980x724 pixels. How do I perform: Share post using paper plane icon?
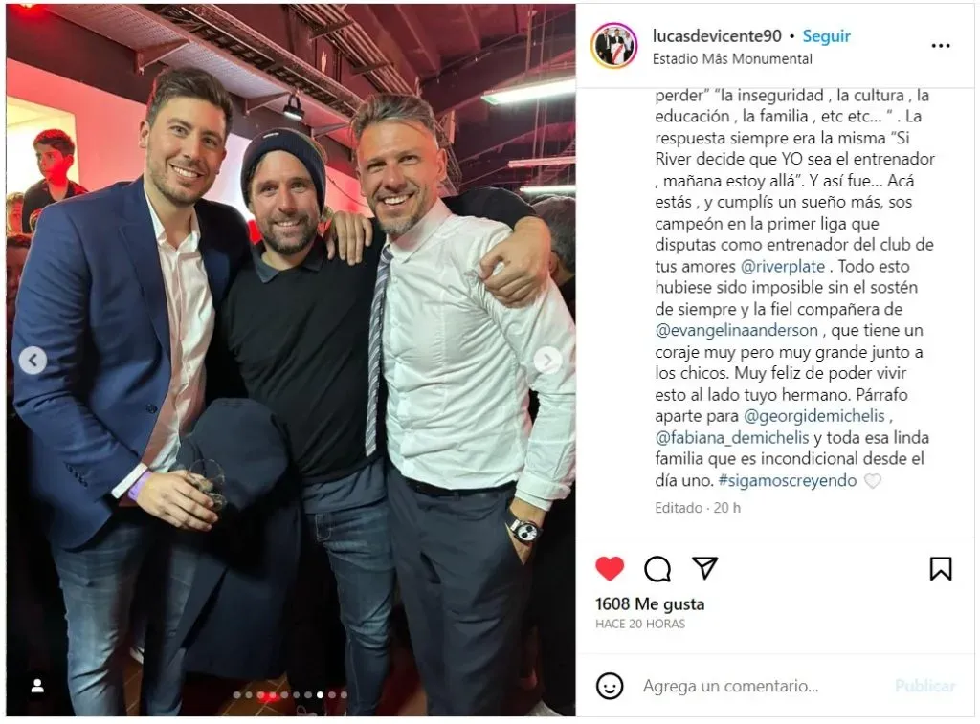tap(705, 567)
